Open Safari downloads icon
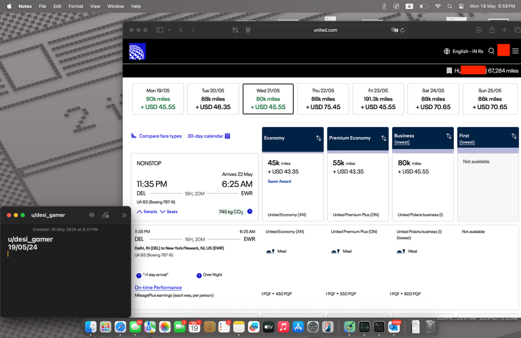521x338 pixels. (x=479, y=30)
